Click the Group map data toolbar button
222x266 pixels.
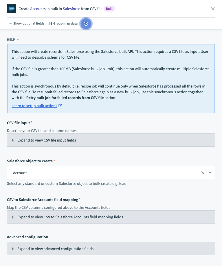pos(63,23)
